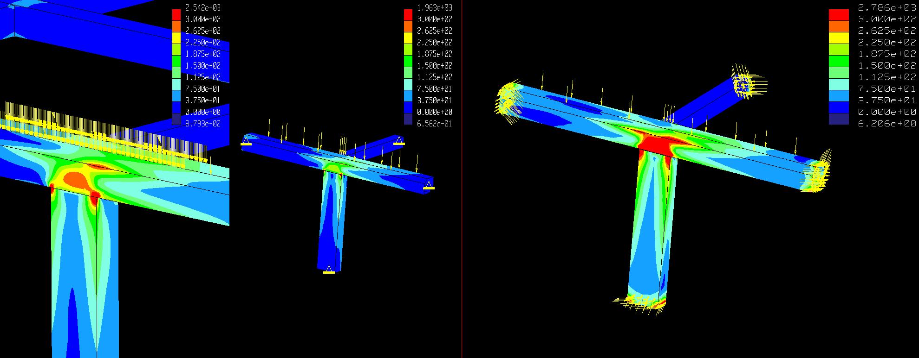Select the minimum value 8.793e-02
This screenshot has width=919, height=358.
pyautogui.click(x=202, y=124)
